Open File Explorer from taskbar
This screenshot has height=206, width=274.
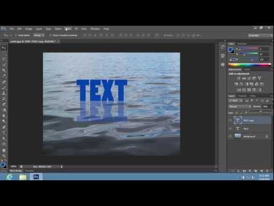point(23,177)
